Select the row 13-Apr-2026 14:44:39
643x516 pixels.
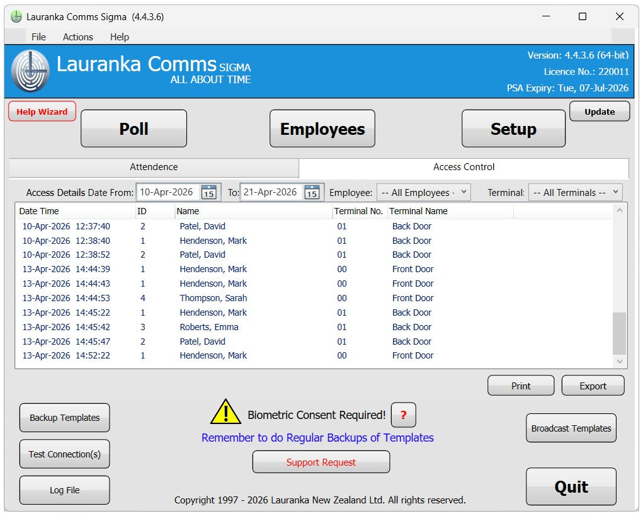tap(314, 269)
